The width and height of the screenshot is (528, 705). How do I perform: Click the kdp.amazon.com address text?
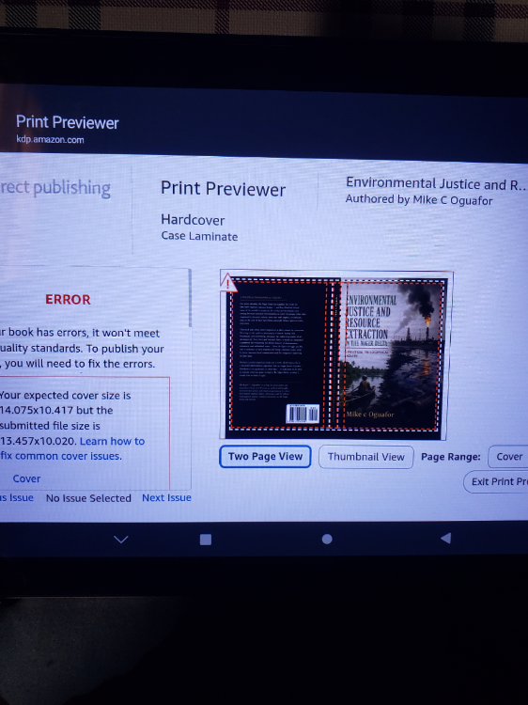point(50,139)
